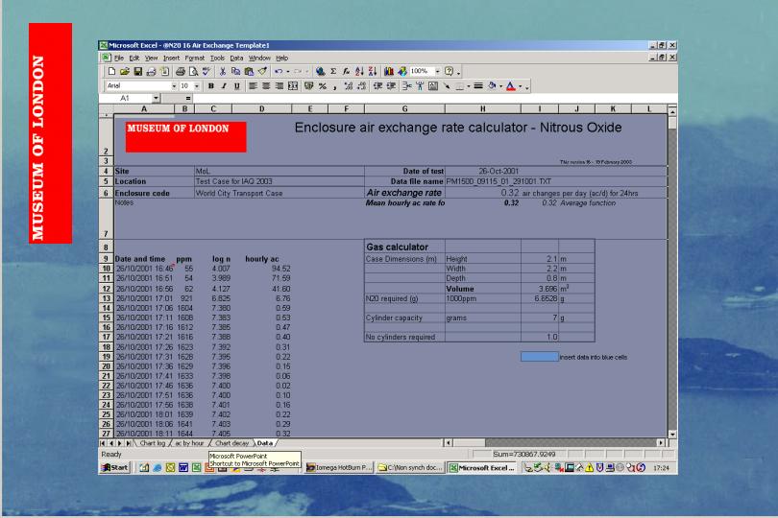Open the Paste Function fx icon

point(347,72)
